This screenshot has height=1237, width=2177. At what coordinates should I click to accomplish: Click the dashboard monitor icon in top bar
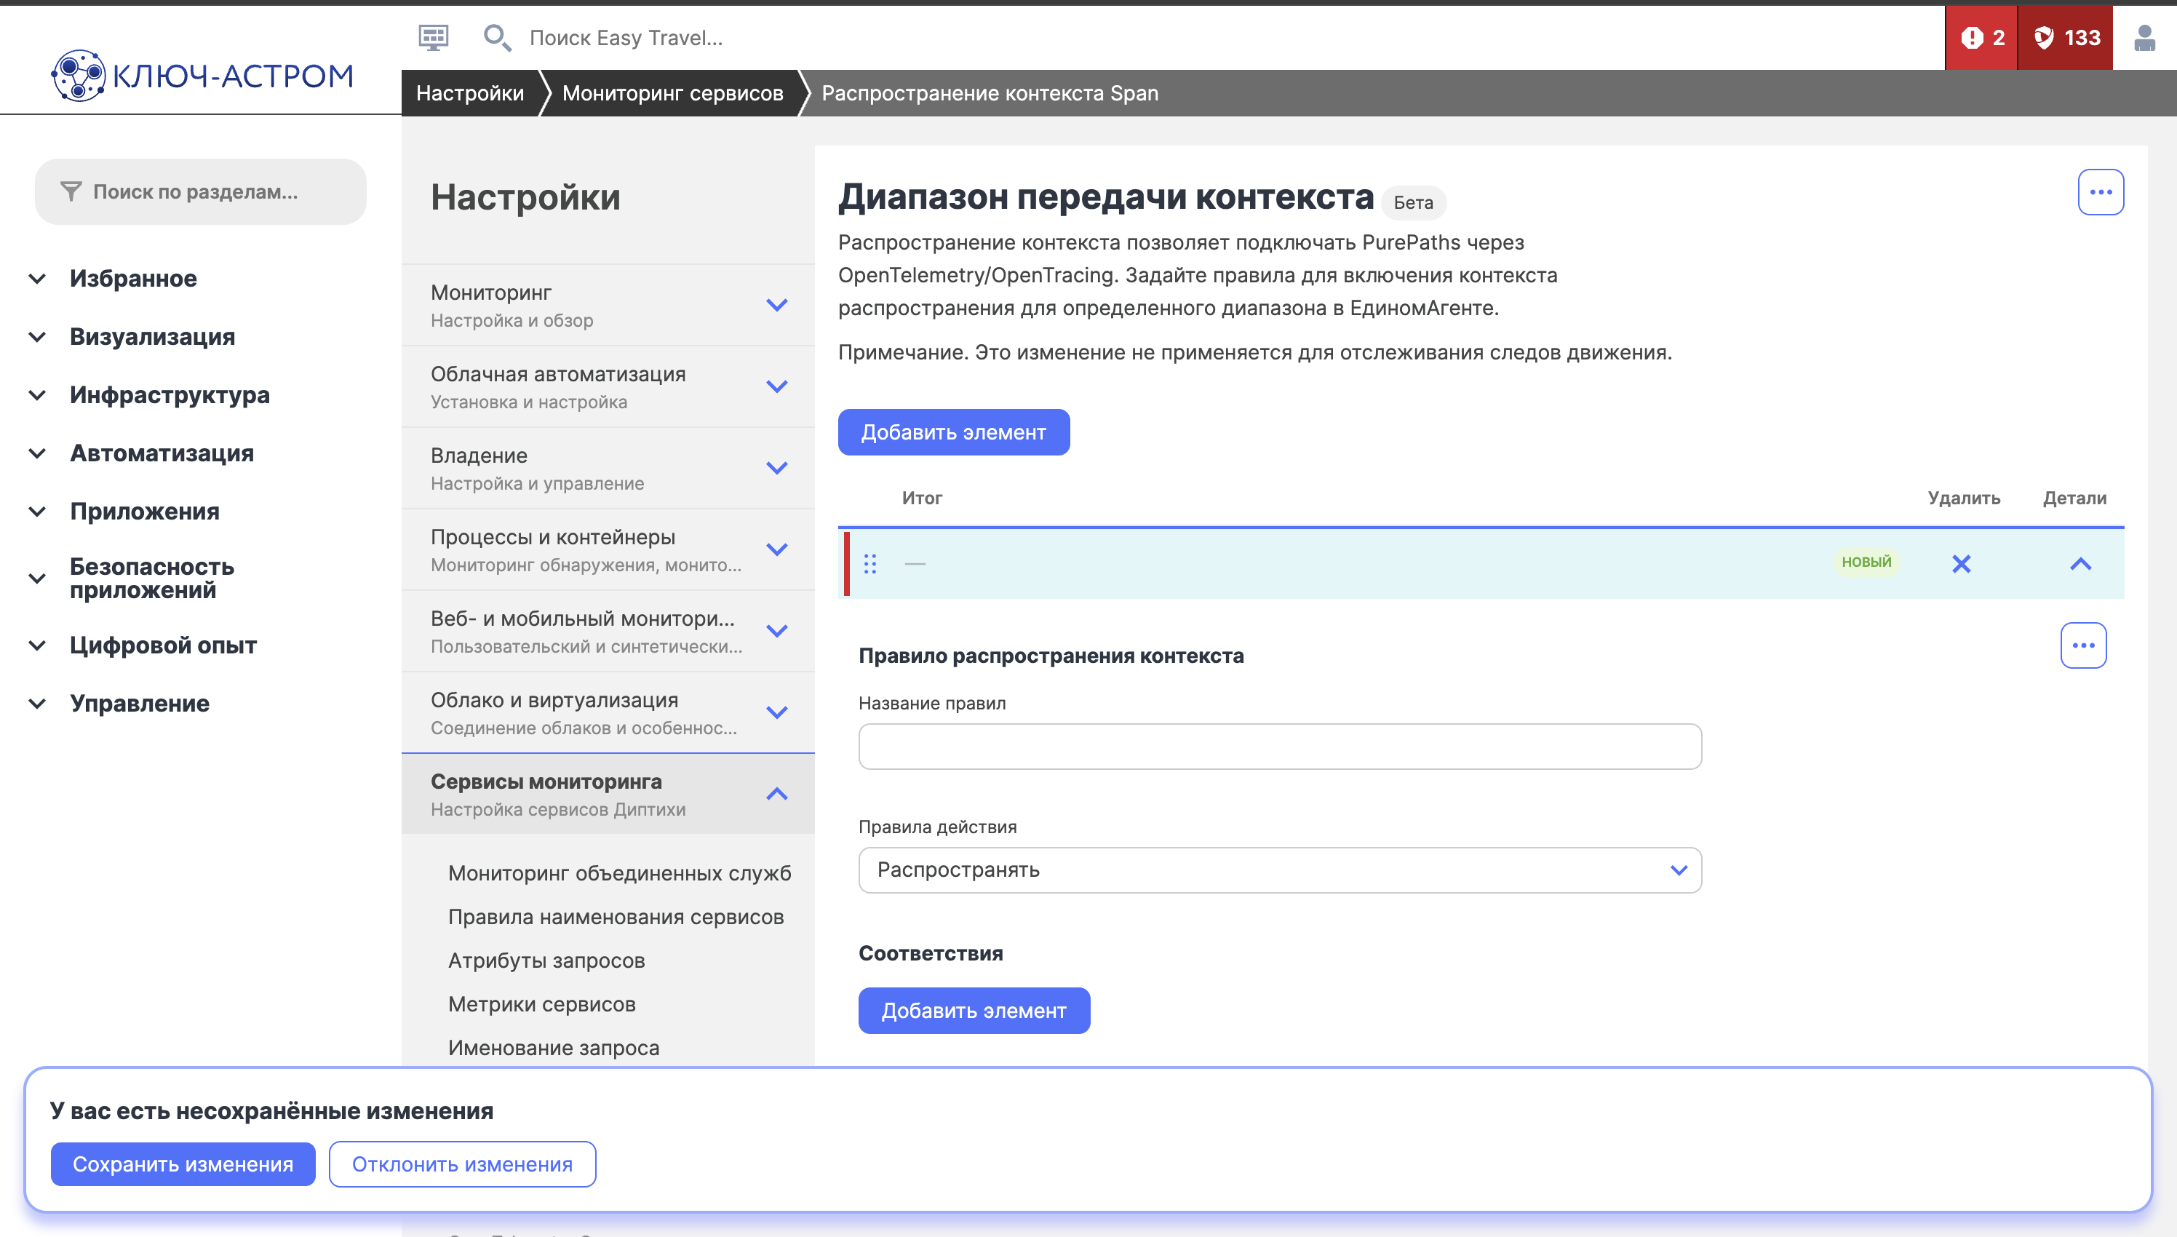[433, 37]
